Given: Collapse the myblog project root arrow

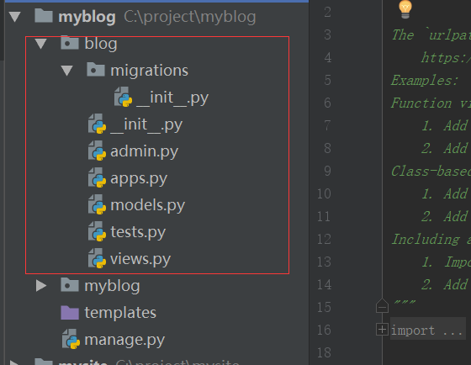Looking at the screenshot, I should (x=15, y=17).
